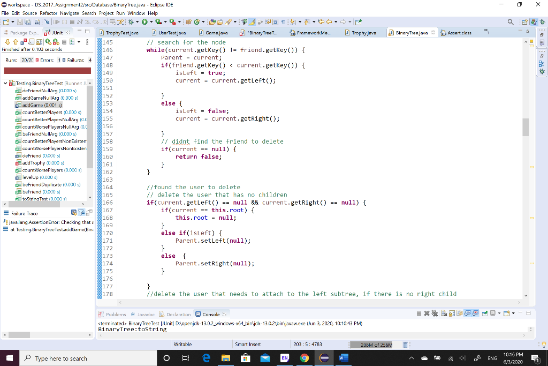
Task: Open Google Chrome from the taskbar
Action: [x=305, y=358]
